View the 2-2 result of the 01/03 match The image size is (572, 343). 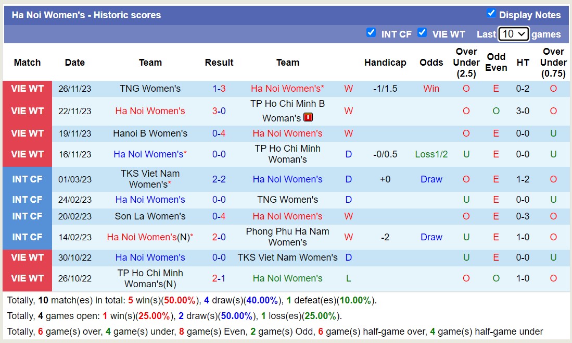(x=219, y=179)
